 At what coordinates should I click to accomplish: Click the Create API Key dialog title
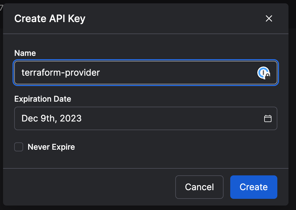(x=50, y=18)
